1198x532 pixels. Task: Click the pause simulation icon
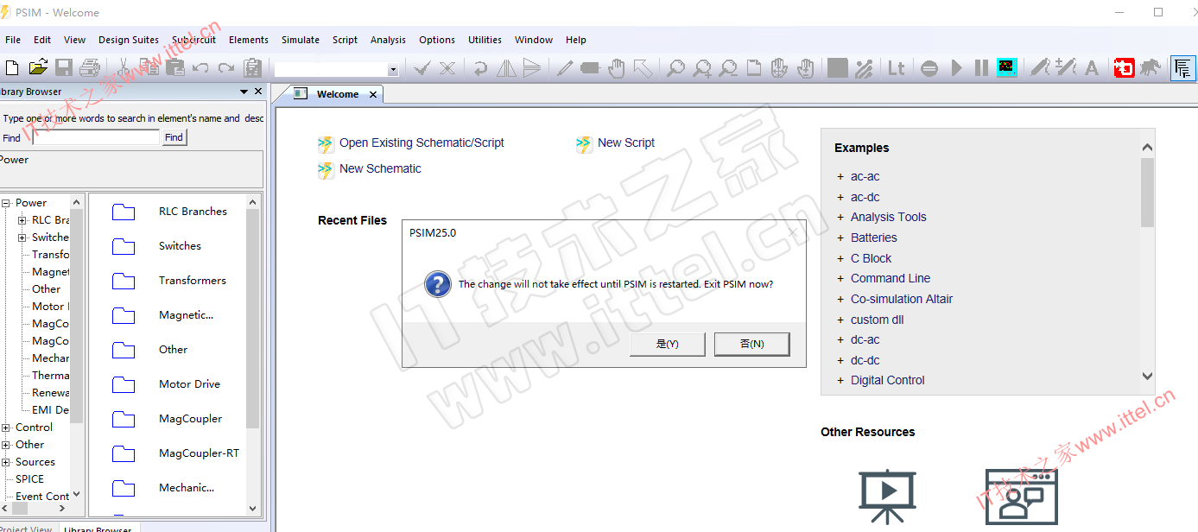981,67
